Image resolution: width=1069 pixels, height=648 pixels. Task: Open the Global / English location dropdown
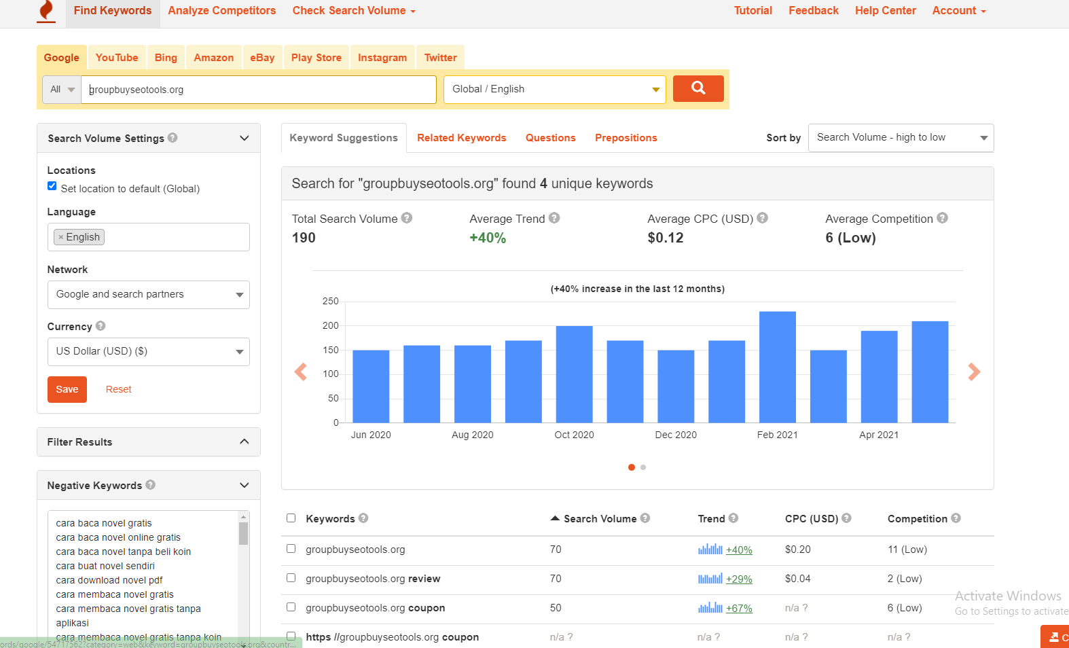click(x=554, y=89)
